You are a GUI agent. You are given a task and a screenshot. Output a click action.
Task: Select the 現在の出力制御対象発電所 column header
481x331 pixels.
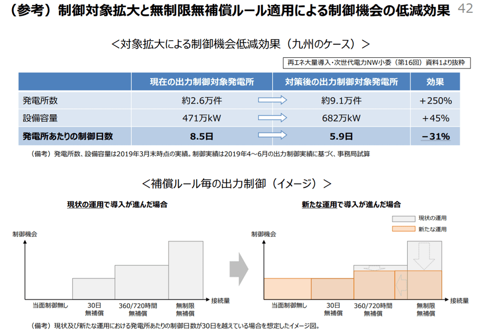201,82
